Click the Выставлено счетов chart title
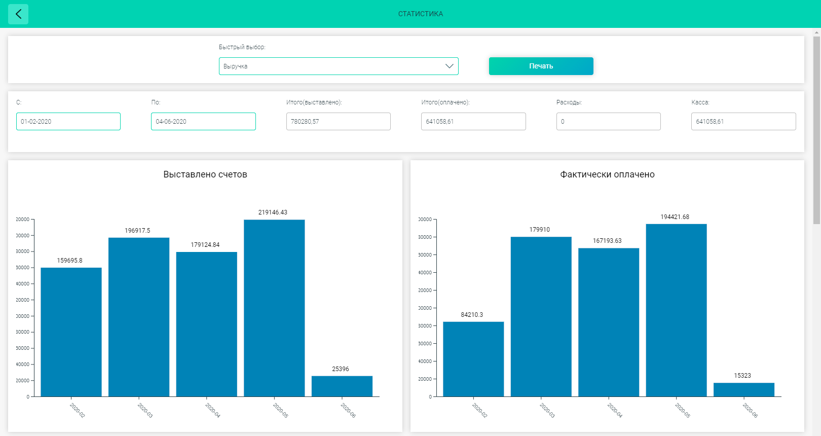This screenshot has width=821, height=436. point(205,174)
